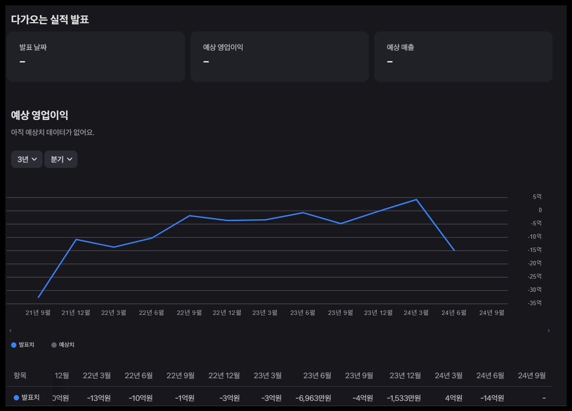Viewport: 572px width, 411px height.
Task: Click the 21년 12월 chart axis label
Action: [76, 313]
